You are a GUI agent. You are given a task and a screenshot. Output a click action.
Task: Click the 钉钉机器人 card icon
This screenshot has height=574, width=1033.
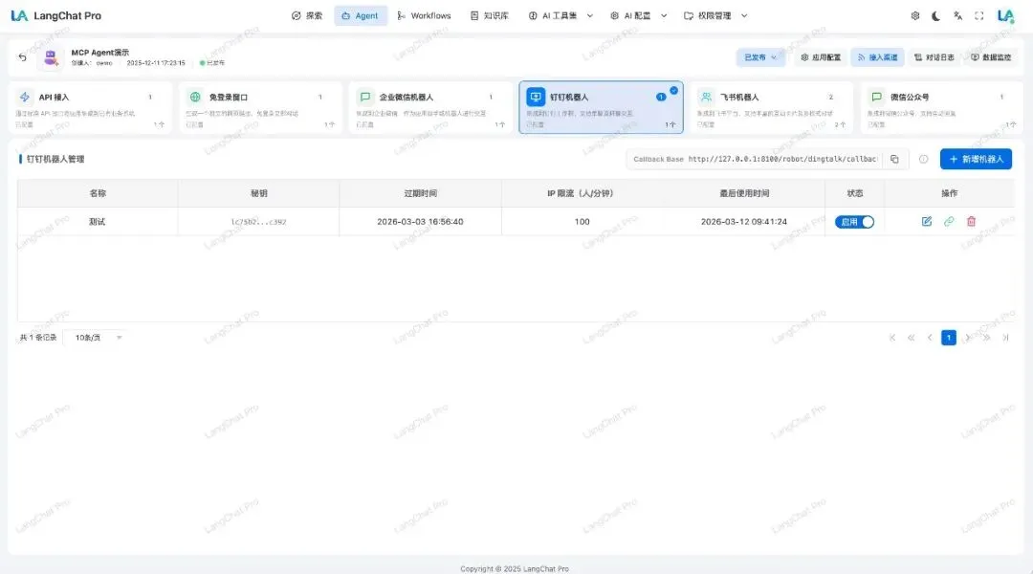536,97
